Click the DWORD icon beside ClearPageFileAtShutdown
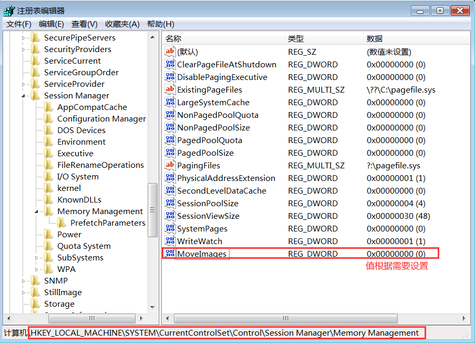The image size is (475, 343). 170,64
